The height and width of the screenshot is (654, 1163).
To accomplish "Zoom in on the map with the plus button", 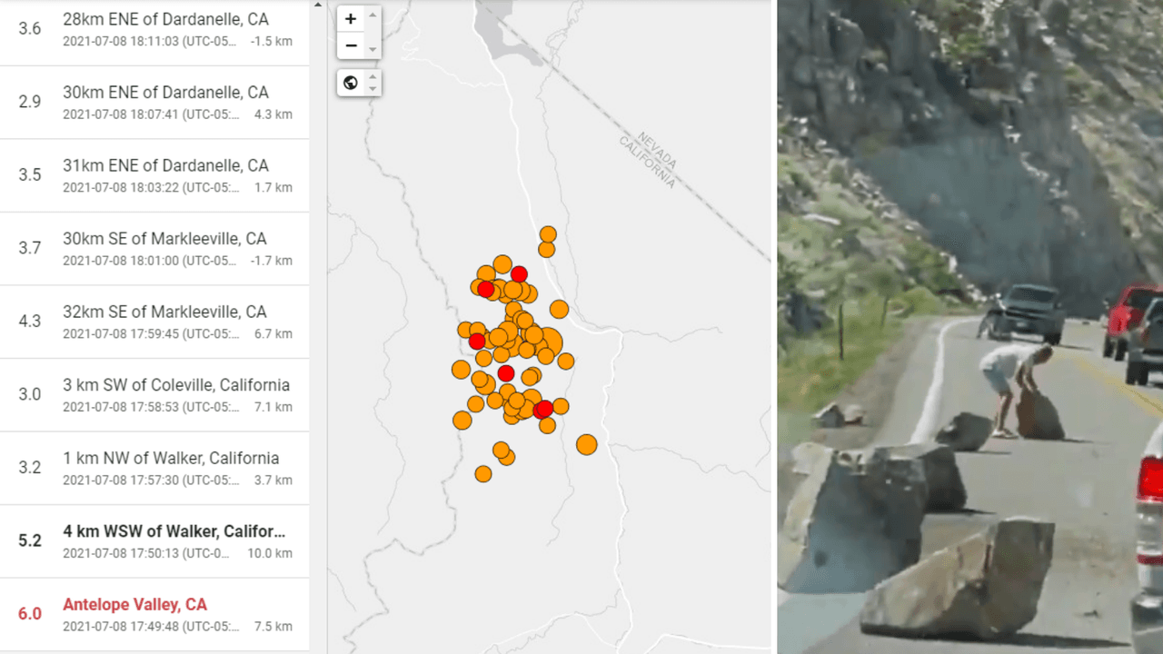I will tap(351, 18).
